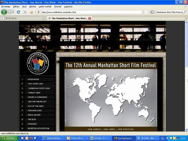Open the Laster-markak menu
This screenshot has width=188, height=141.
45,6
